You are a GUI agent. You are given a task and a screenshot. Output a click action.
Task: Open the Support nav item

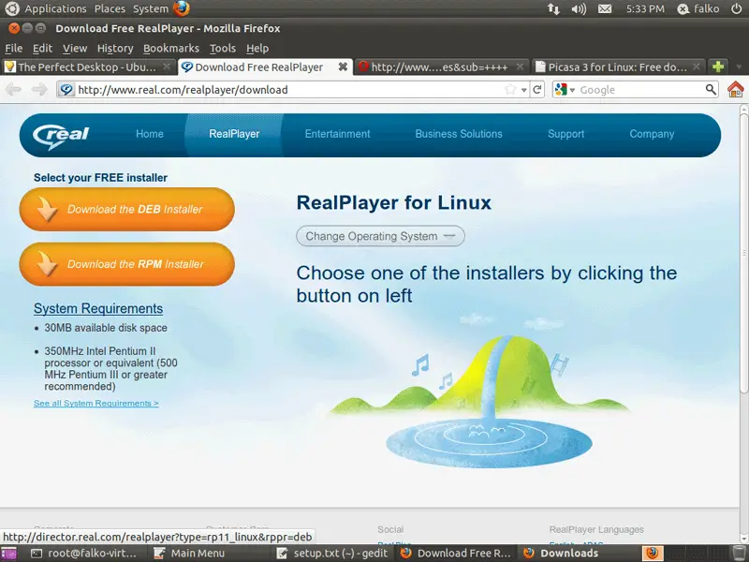[x=565, y=134]
